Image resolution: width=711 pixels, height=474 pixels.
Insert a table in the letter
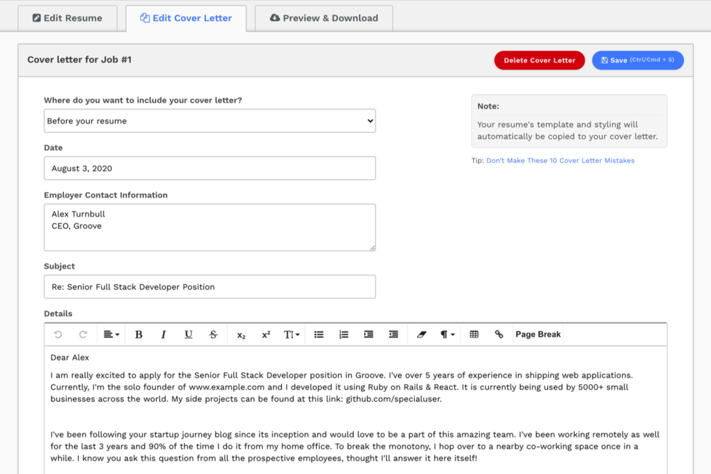(474, 335)
